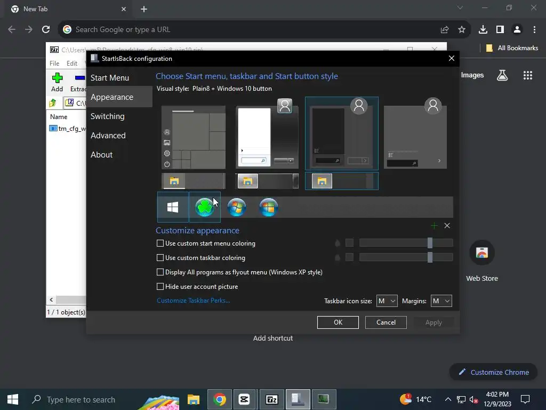The image size is (546, 410).
Task: Open Edit menu in 7-Zip
Action: tap(72, 63)
